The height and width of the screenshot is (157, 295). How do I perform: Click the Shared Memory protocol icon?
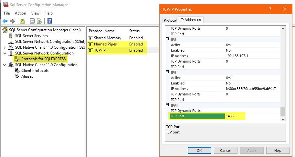(91, 38)
